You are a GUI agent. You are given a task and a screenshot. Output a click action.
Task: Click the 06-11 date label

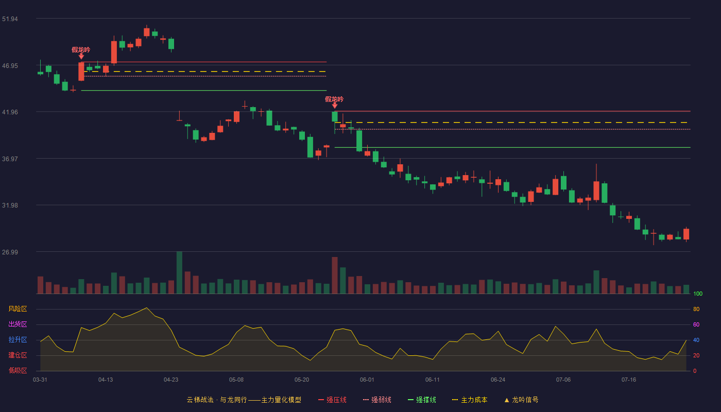pos(433,380)
